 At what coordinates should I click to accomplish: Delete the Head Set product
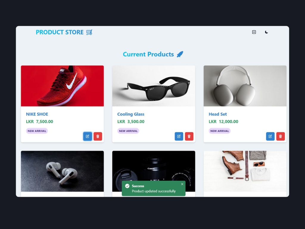(x=281, y=136)
